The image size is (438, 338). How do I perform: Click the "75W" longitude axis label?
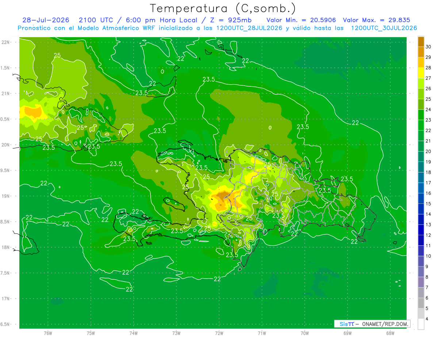pyautogui.click(x=91, y=333)
